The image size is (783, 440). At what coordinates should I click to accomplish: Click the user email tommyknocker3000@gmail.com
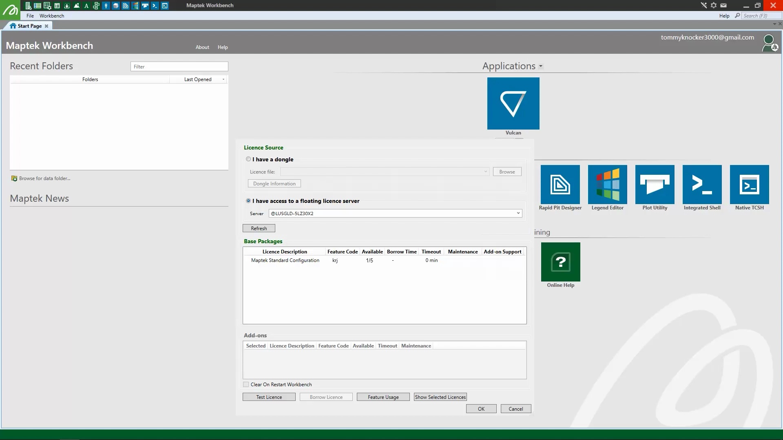pyautogui.click(x=708, y=37)
